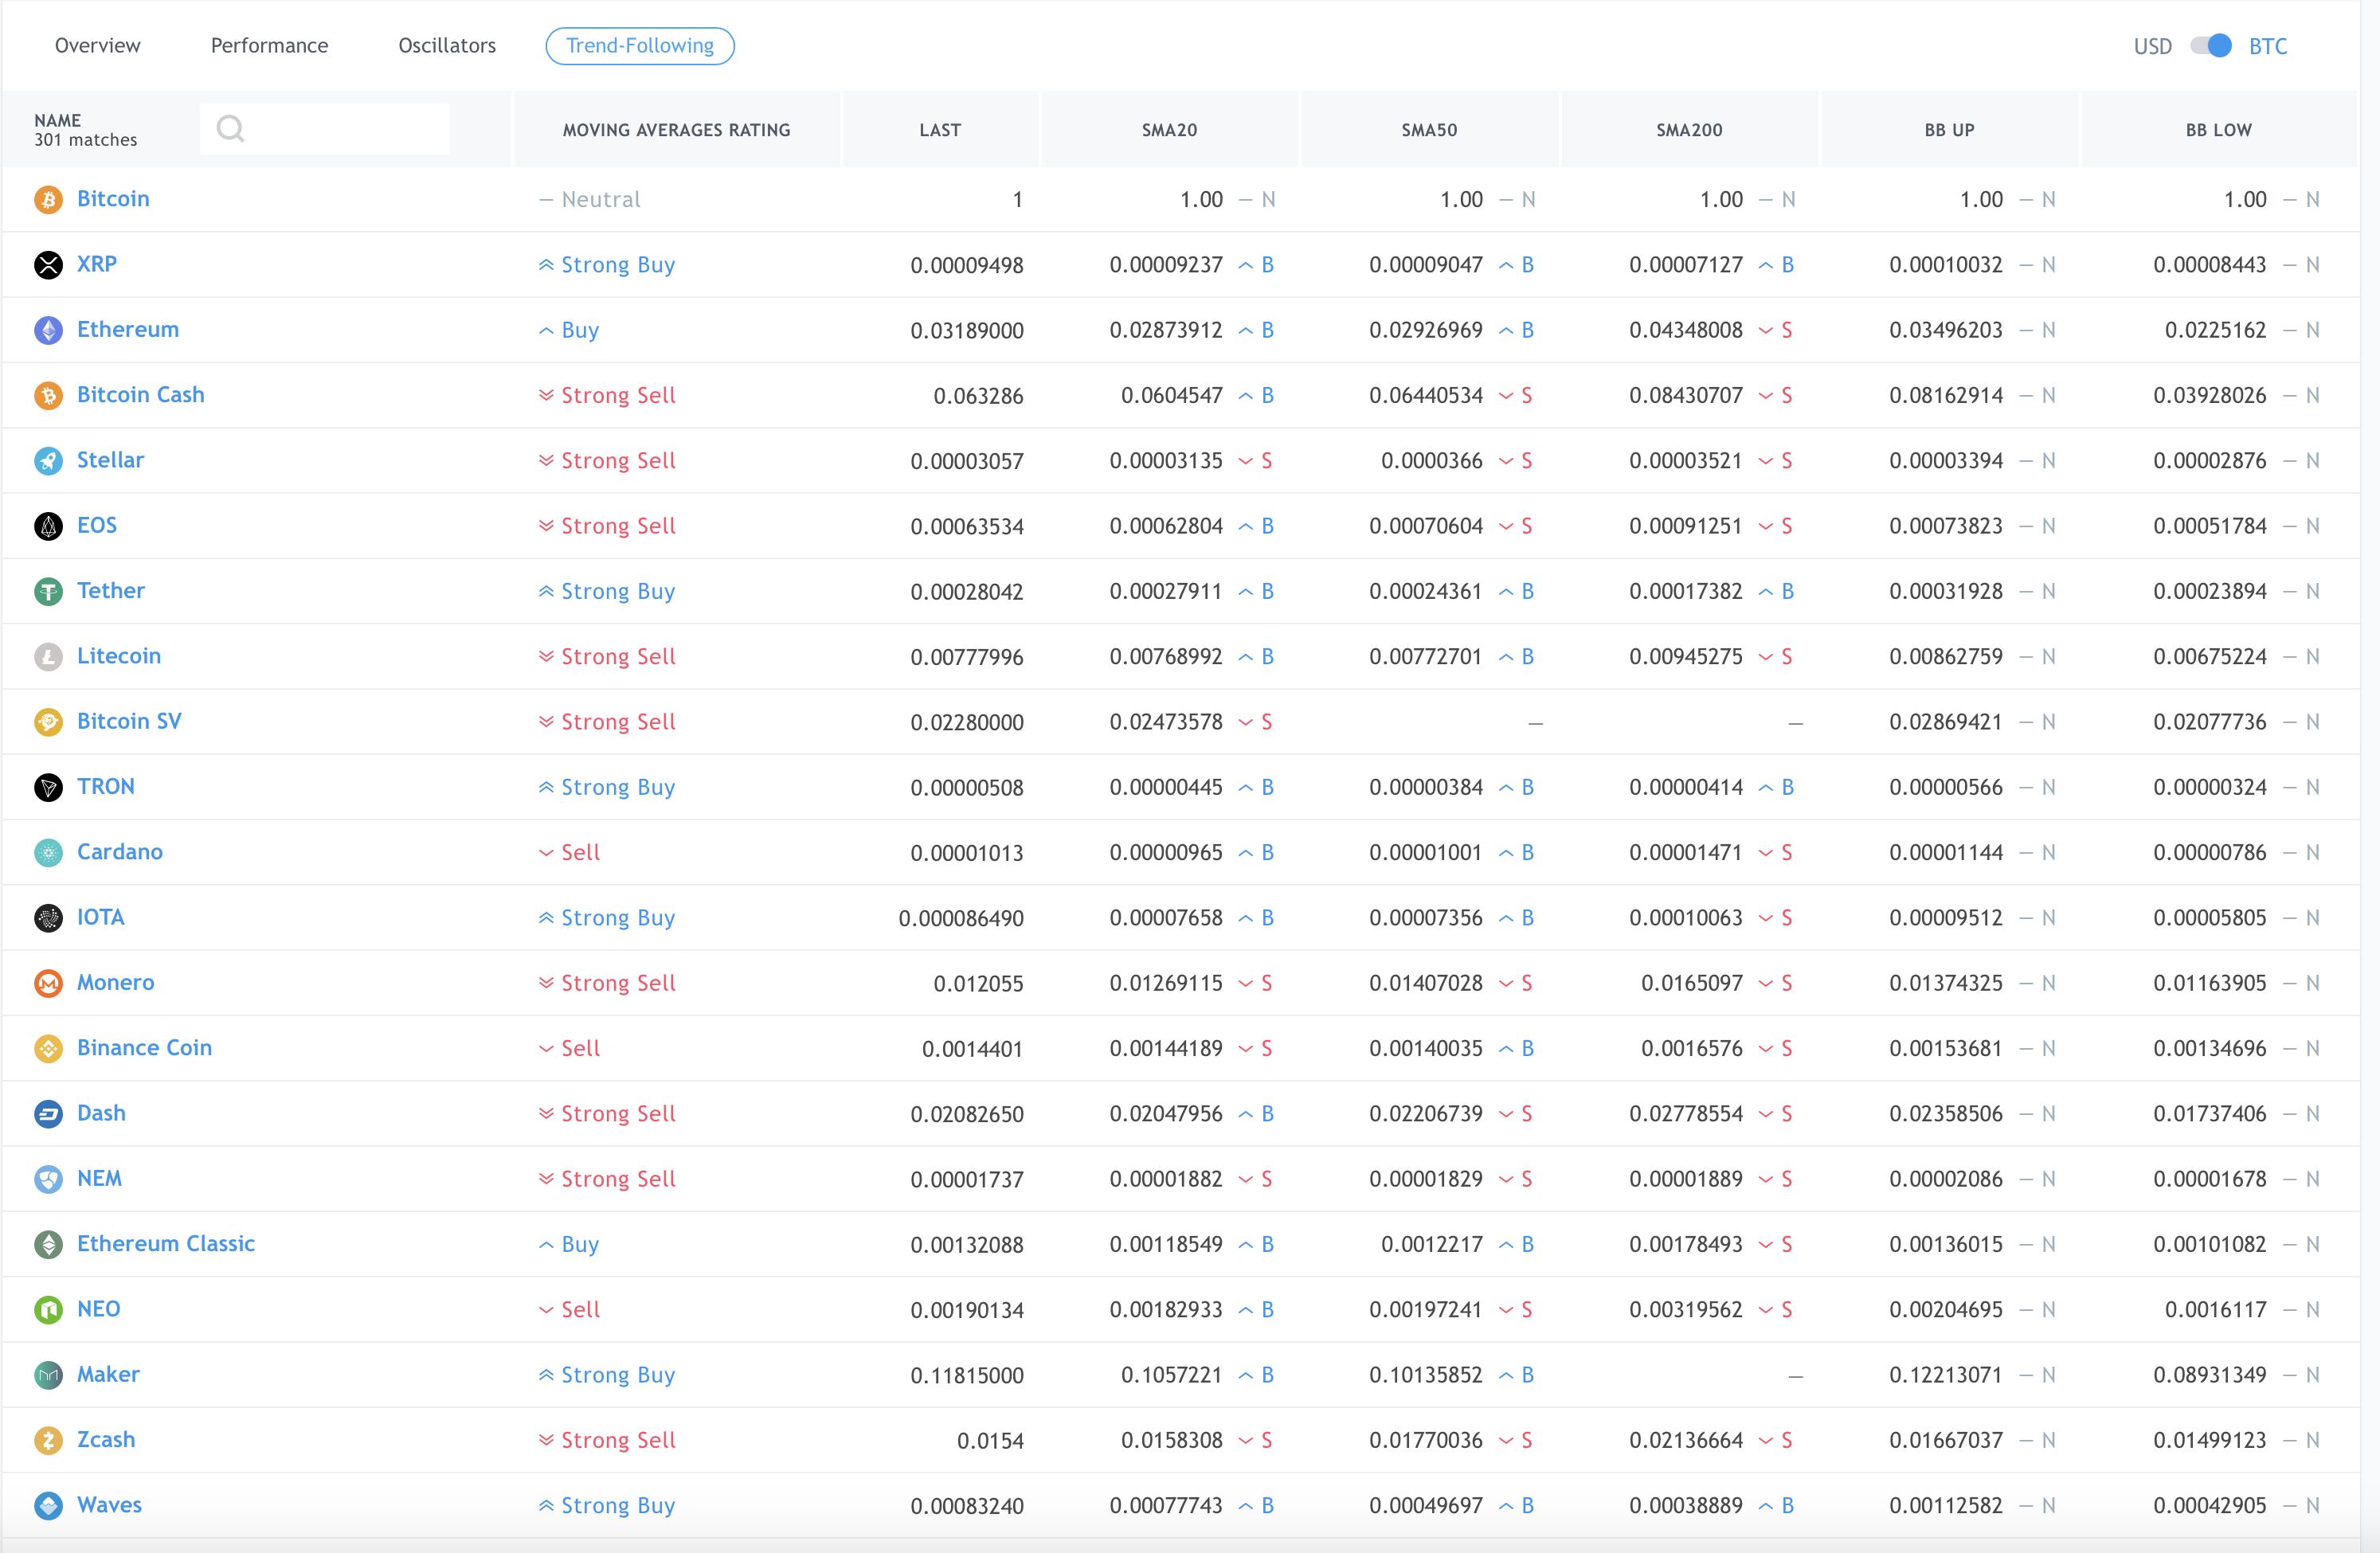This screenshot has height=1553, width=2380.
Task: Click the Cardano coin logo icon
Action: pyautogui.click(x=48, y=853)
